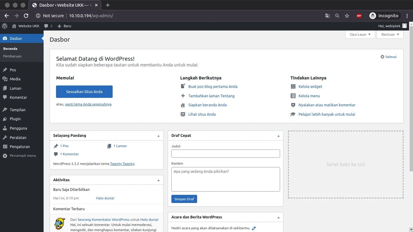The height and width of the screenshot is (232, 413).
Task: Select the Pembaruan submenu
Action: (12, 56)
